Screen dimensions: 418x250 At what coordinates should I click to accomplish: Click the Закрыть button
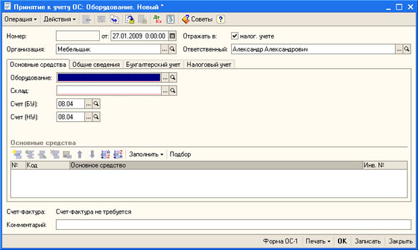[400, 241]
